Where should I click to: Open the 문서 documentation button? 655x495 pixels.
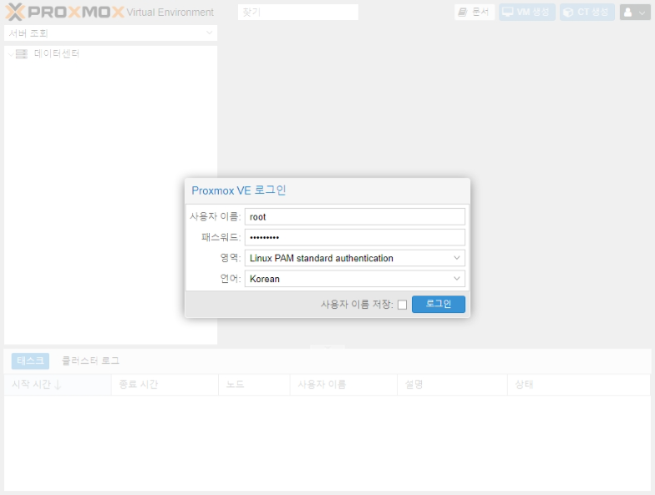click(x=475, y=12)
